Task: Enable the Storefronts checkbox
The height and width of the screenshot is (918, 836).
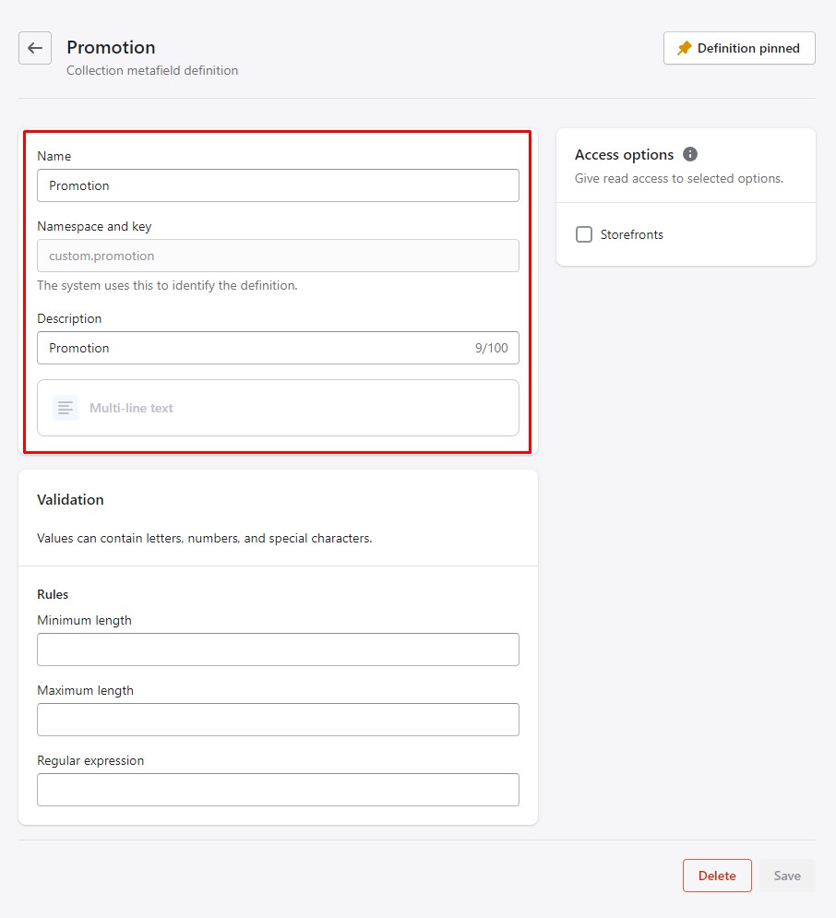Action: coord(584,234)
